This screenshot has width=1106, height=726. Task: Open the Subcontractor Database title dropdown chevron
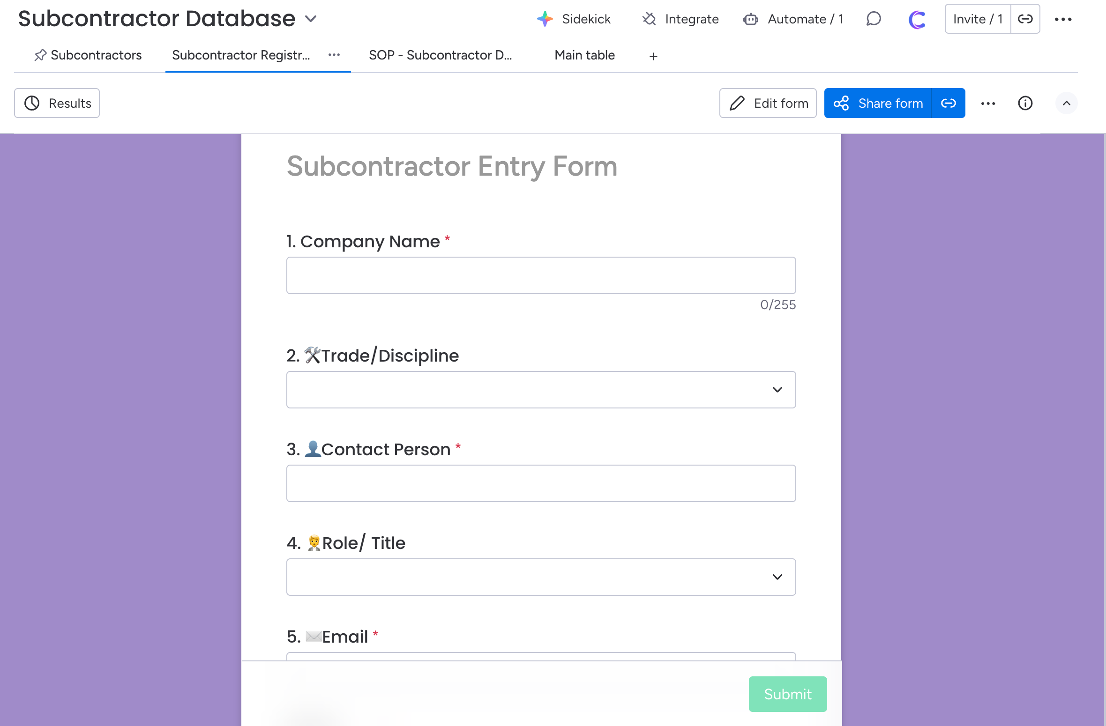tap(311, 19)
